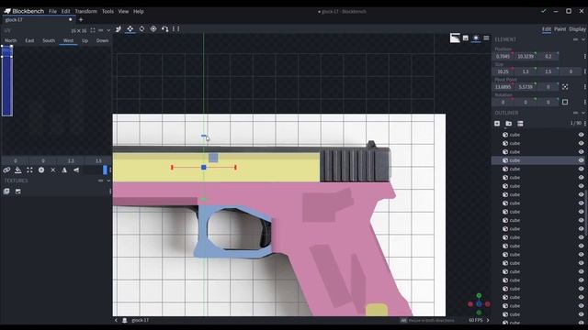Click the UV fullscreen icon near 16x16
The height and width of the screenshot is (330, 588).
[93, 30]
